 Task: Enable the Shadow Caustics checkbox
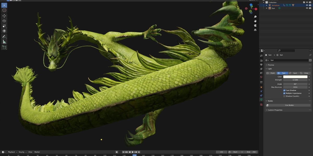284,96
